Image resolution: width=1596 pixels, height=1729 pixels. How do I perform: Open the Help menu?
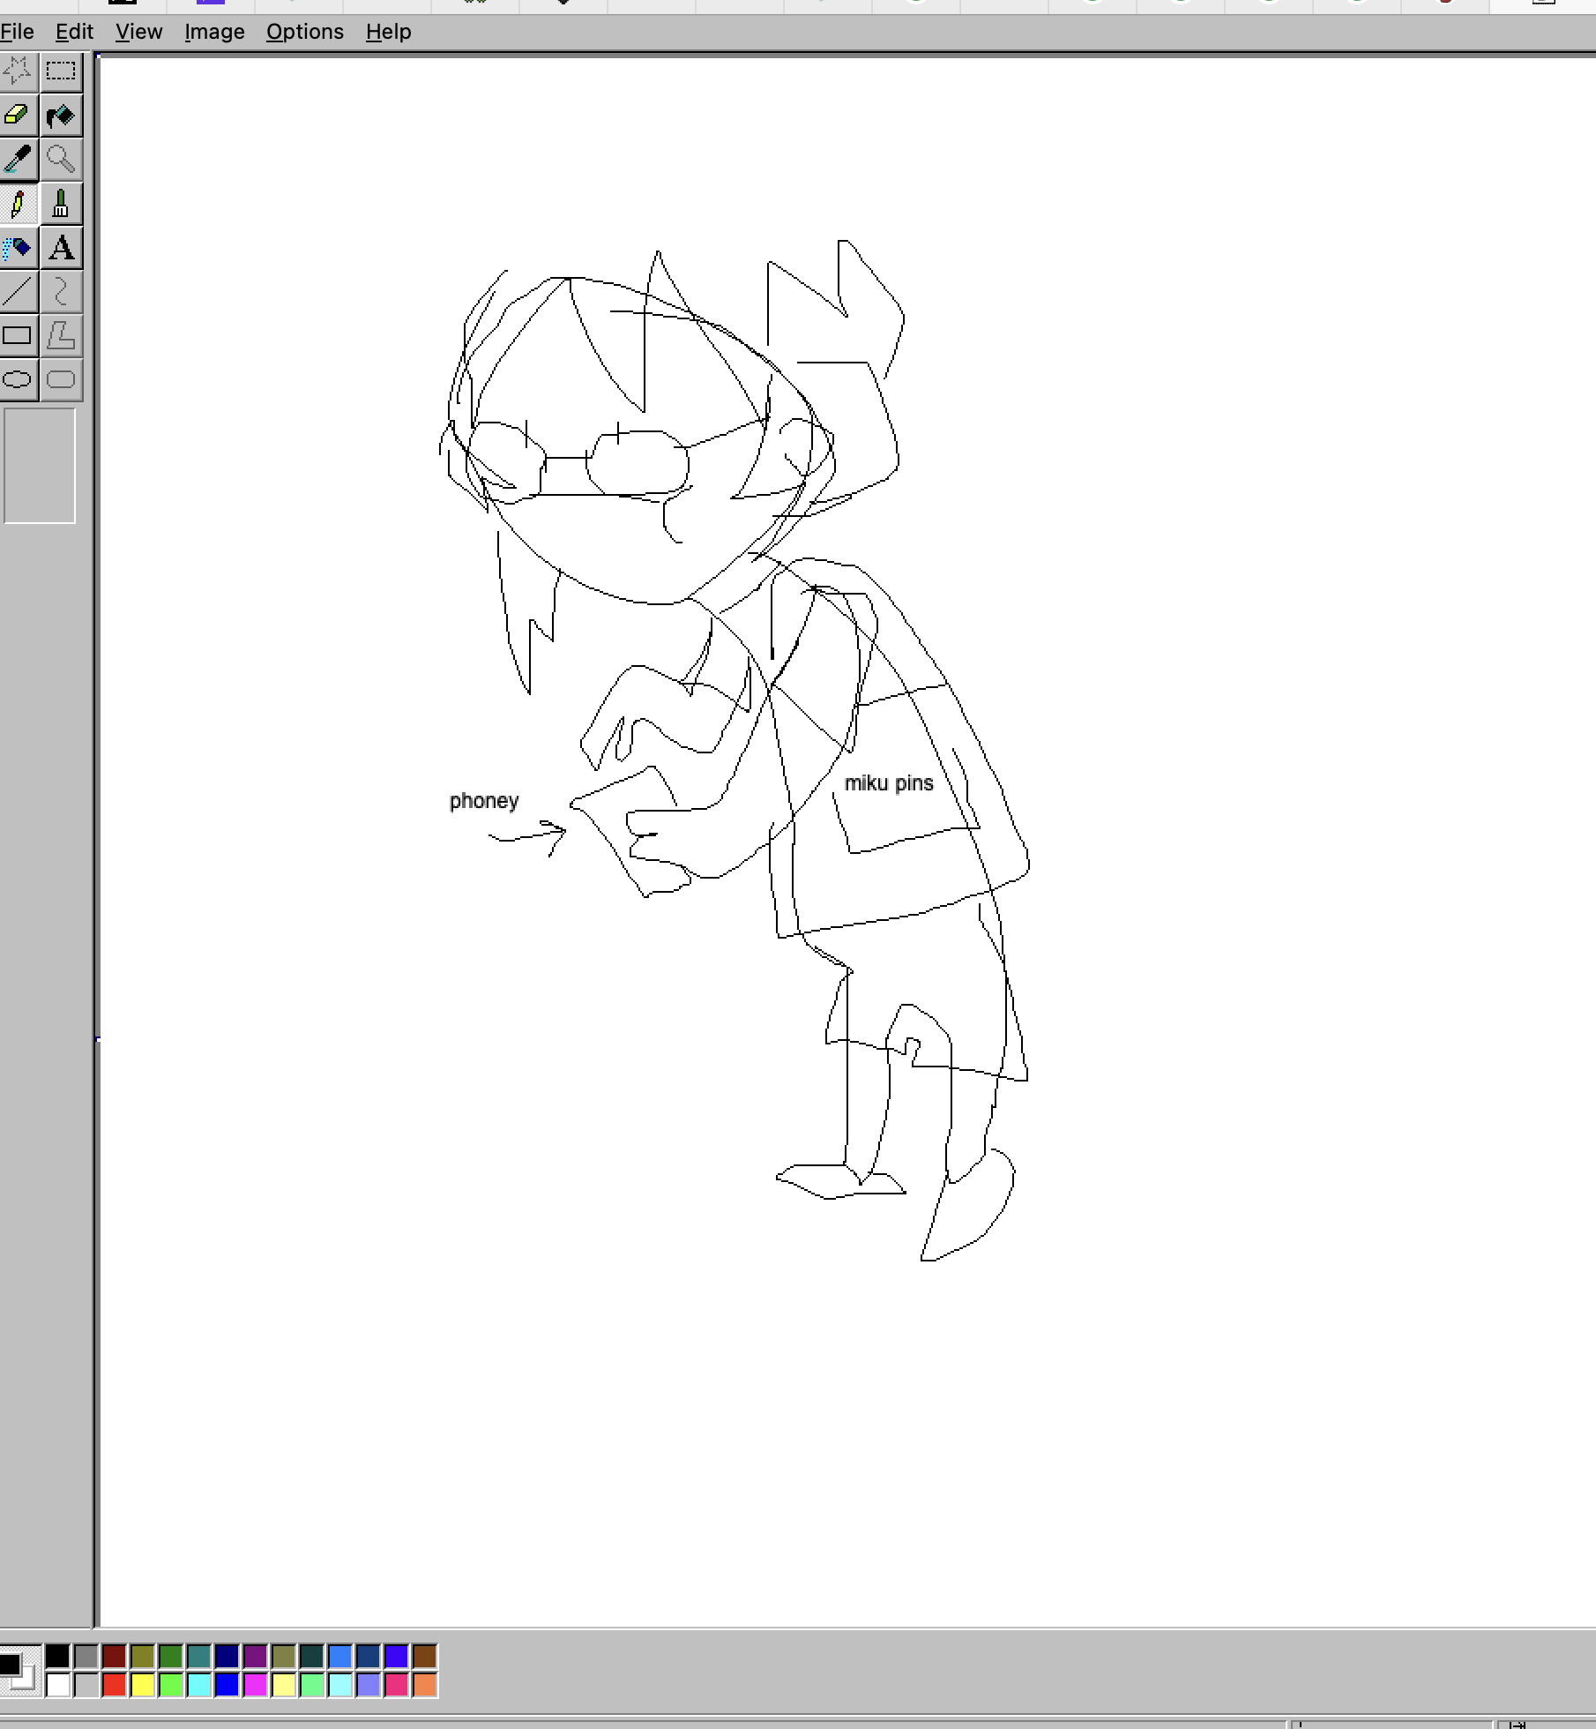(388, 32)
